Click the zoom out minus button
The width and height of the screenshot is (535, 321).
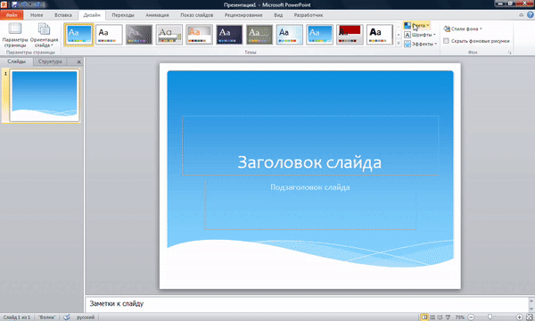[471, 317]
